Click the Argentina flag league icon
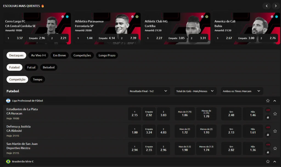The height and width of the screenshot is (167, 281). pos(8,101)
